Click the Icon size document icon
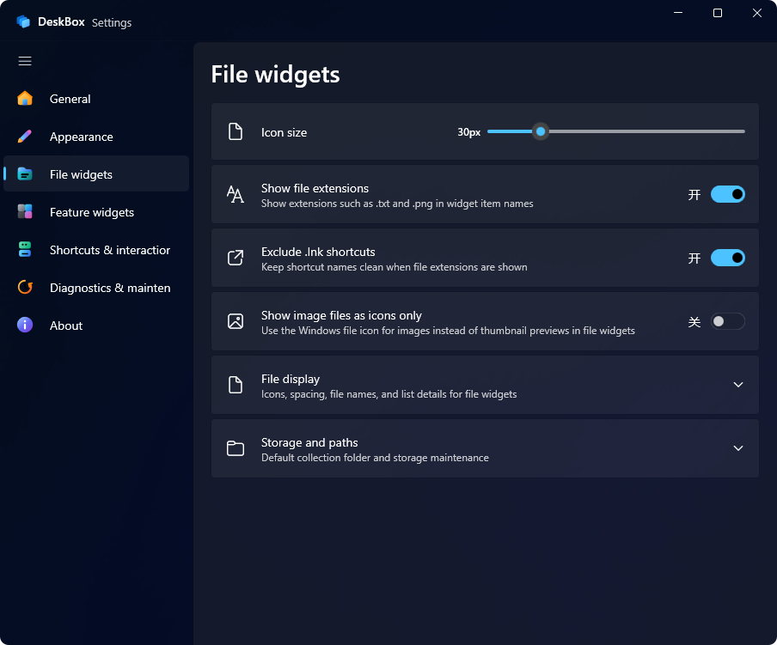The width and height of the screenshot is (777, 645). point(236,131)
